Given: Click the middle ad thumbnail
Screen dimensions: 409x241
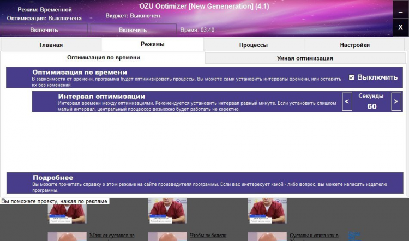Looking at the screenshot, I should point(167,210).
